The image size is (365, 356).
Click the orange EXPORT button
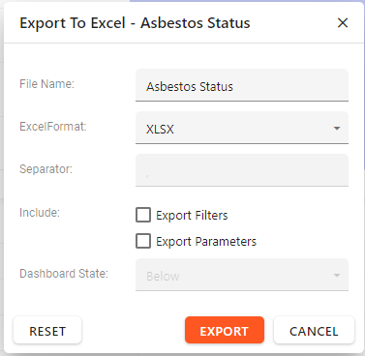225,330
